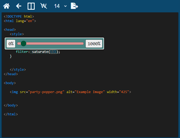The width and height of the screenshot is (180, 138).
Task: Click the closing </head> tag
Action: coord(11,74)
